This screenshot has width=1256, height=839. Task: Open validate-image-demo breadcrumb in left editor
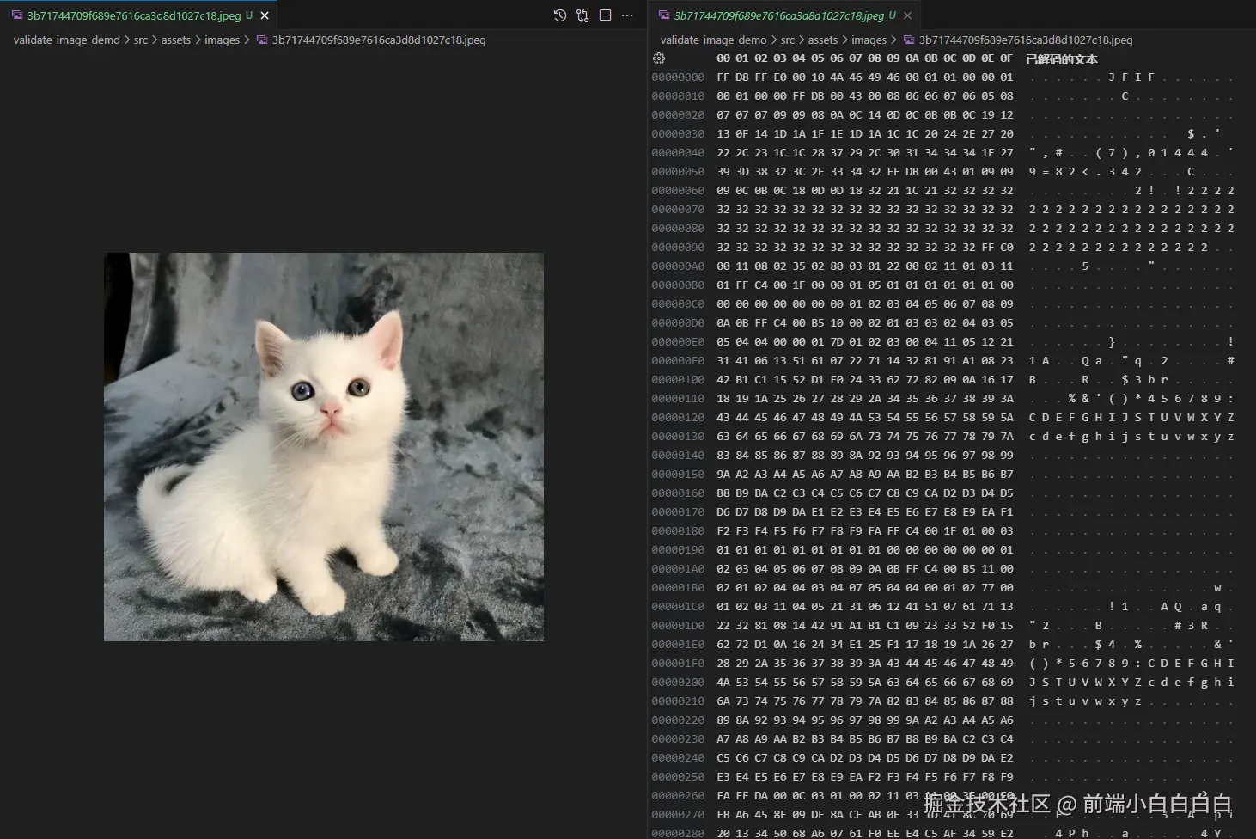click(x=66, y=40)
